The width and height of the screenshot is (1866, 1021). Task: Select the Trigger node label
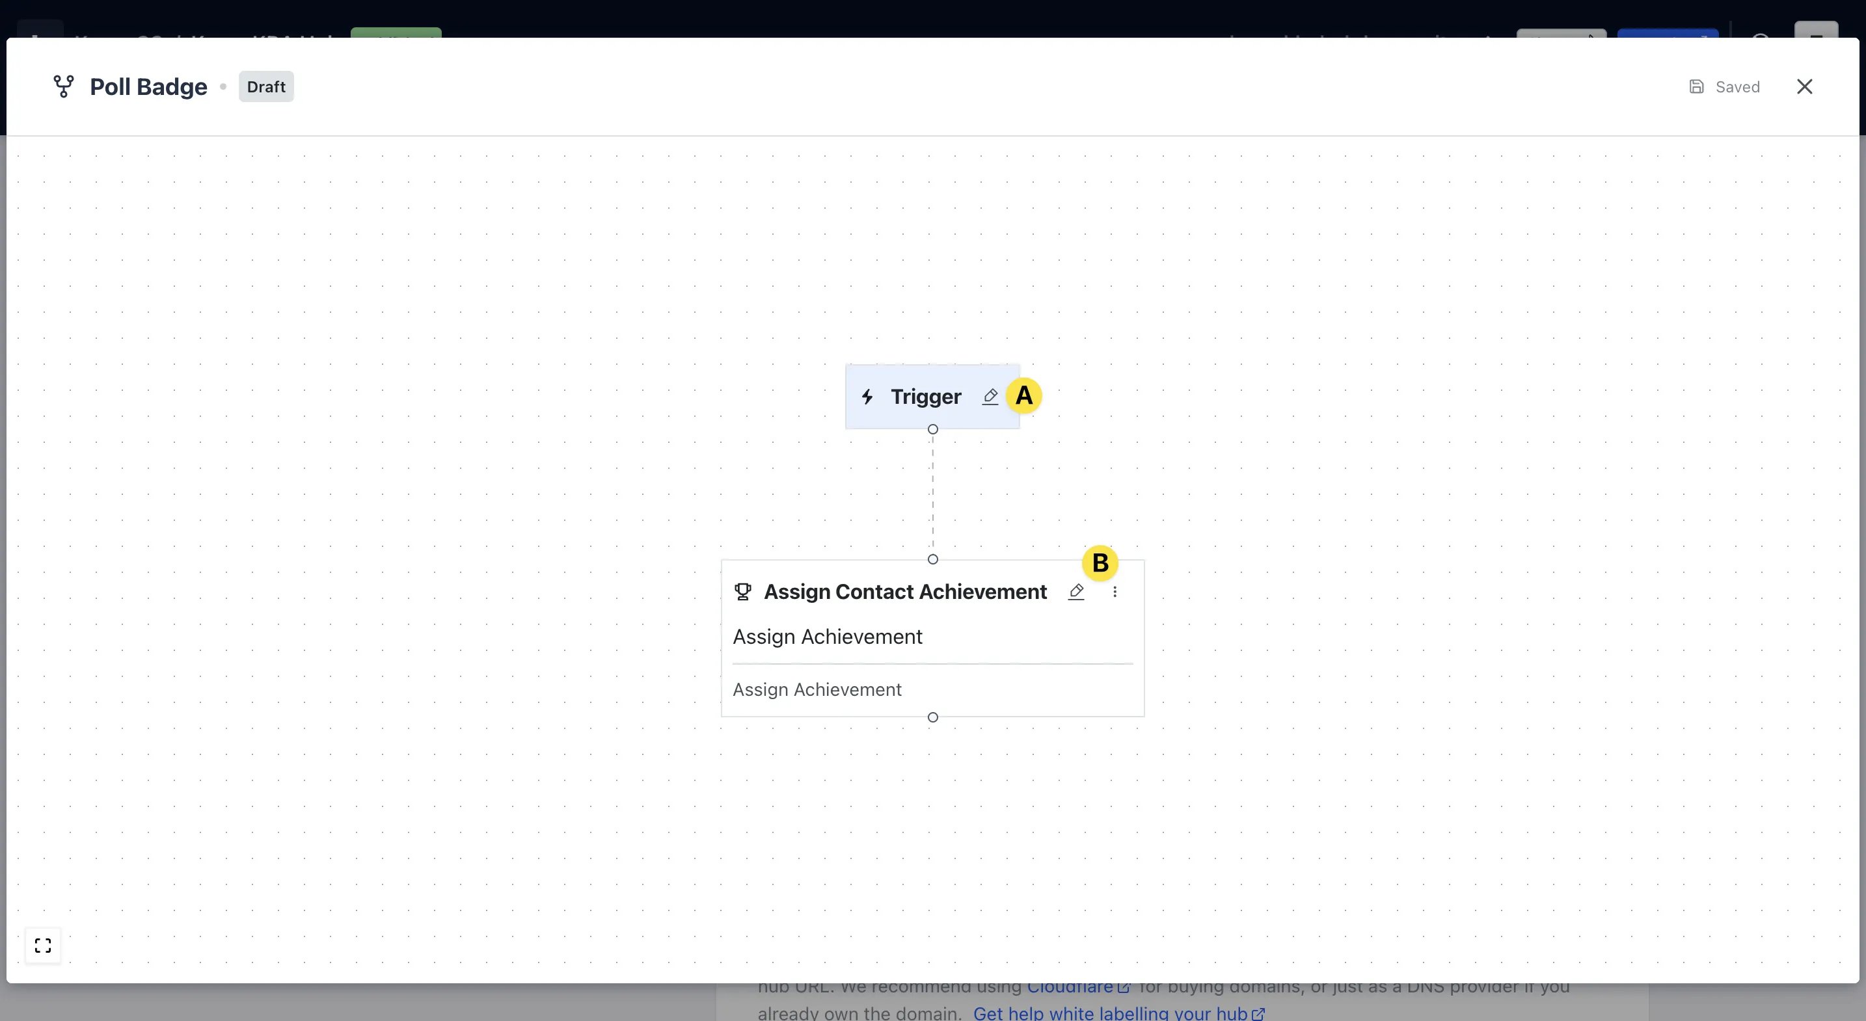click(x=926, y=397)
